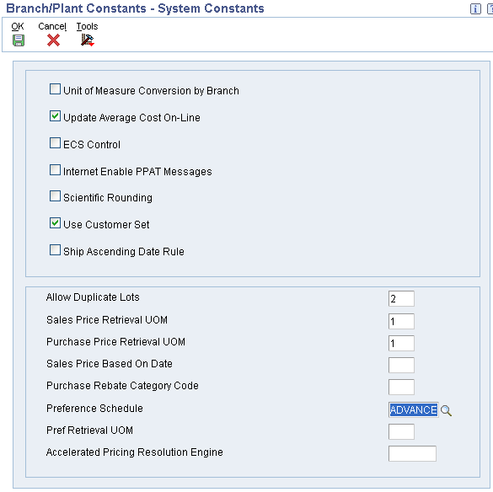The width and height of the screenshot is (493, 492).
Task: Click the info icon at top right
Action: tap(475, 9)
